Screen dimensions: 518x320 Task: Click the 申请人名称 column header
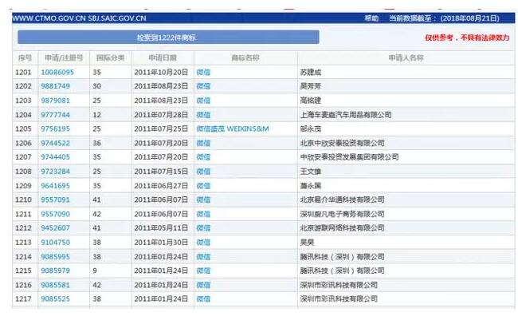pyautogui.click(x=406, y=58)
